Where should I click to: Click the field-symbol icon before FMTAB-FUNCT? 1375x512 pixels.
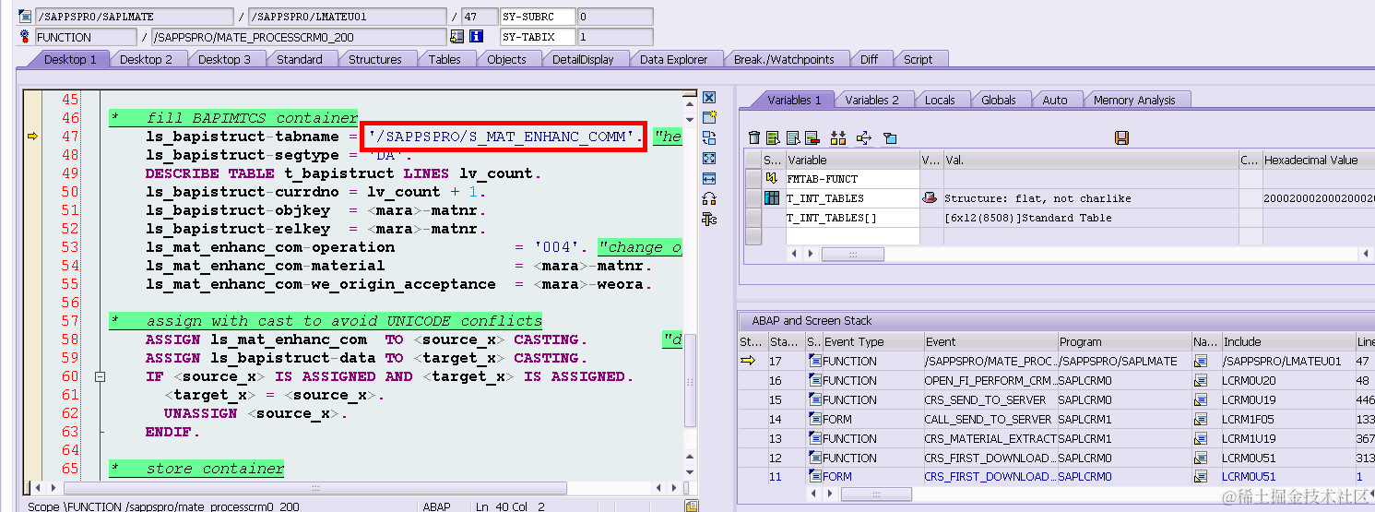(773, 179)
